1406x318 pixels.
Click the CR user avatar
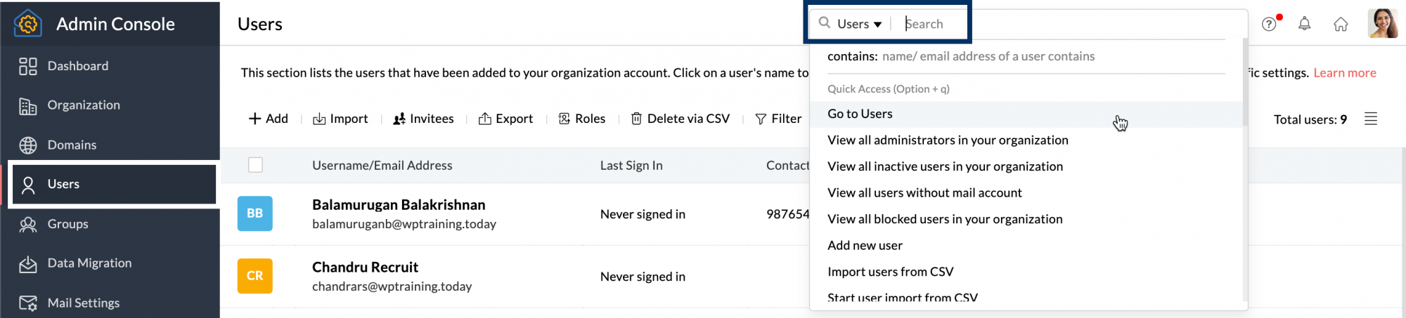[x=254, y=276]
